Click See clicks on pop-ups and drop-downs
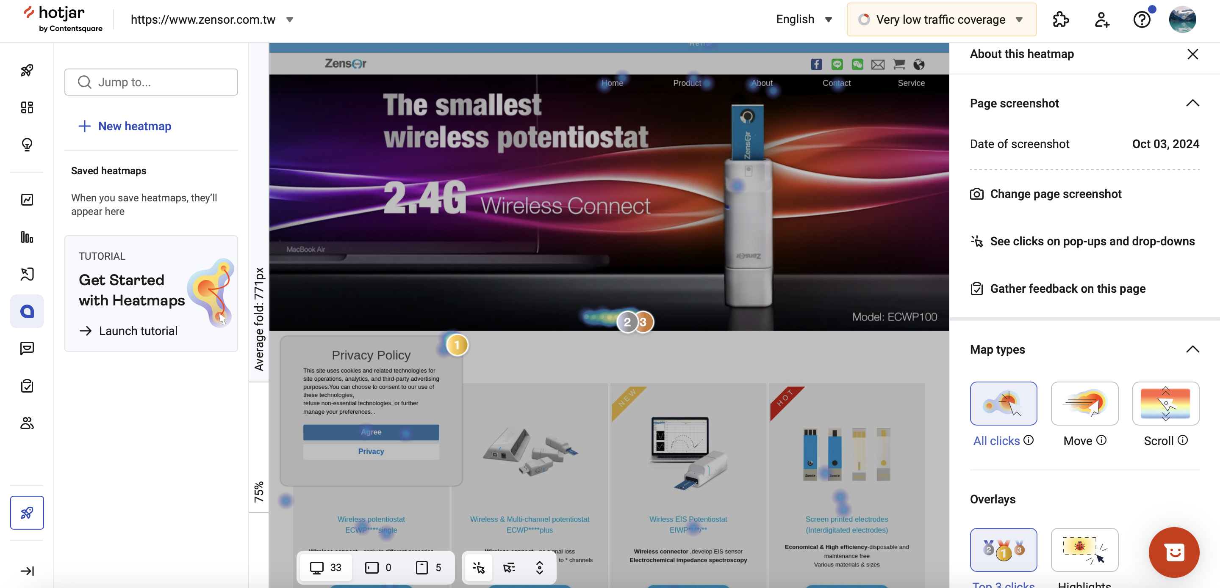The height and width of the screenshot is (588, 1220). click(1082, 241)
